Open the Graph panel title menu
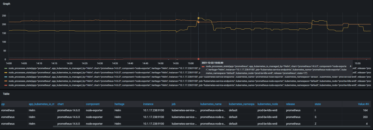This screenshot has width=373, height=130. [x=7, y=4]
